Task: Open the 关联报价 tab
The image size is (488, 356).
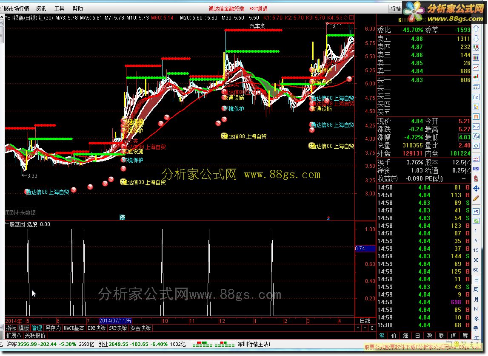Action: point(35,336)
